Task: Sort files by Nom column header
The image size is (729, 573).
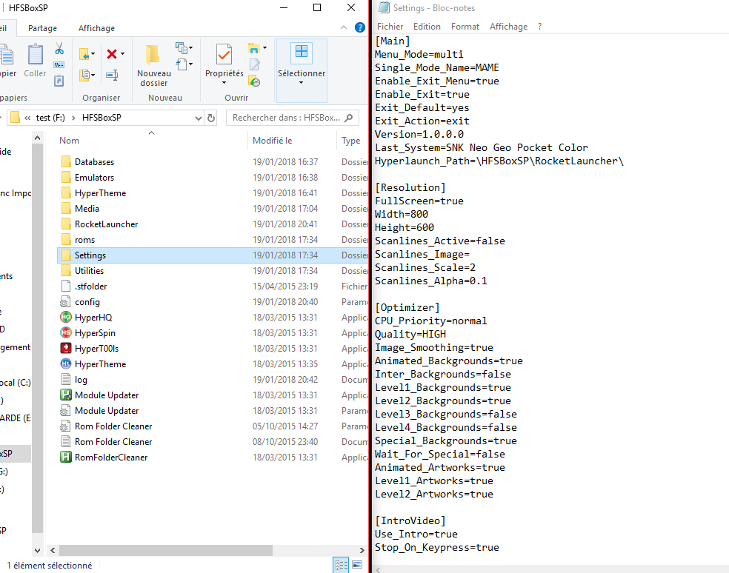Action: [x=69, y=141]
